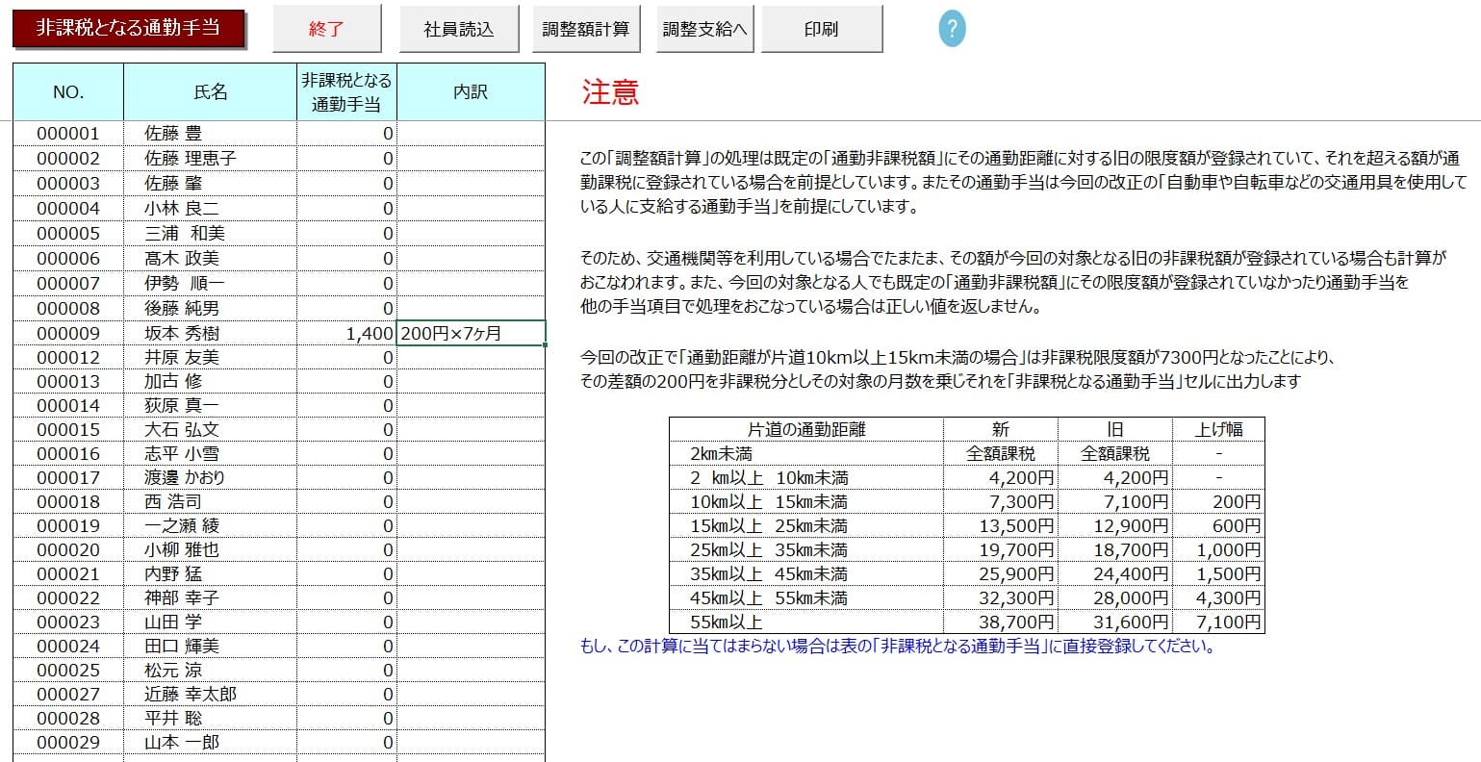Click the 印刷 (Print) button

[x=821, y=28]
